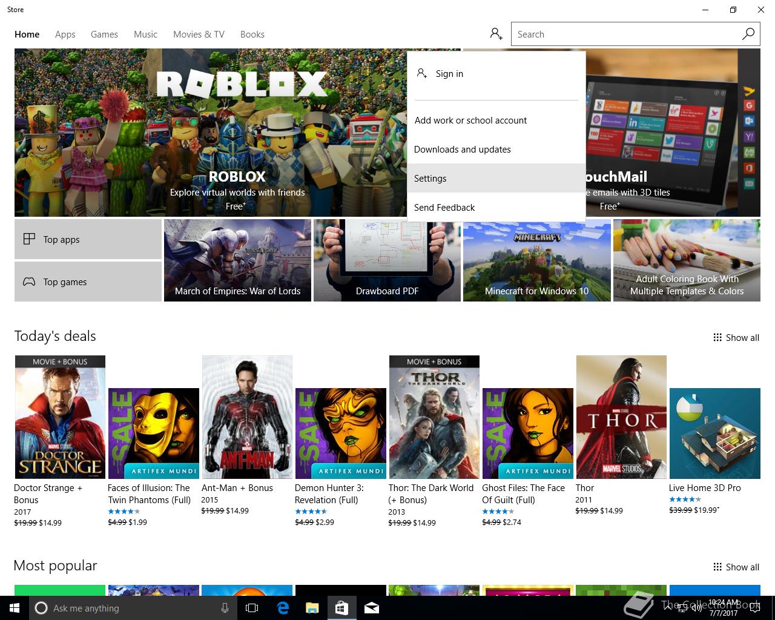Open March of Empires: War of Lords tile
Screen dimensions: 775x620
[x=237, y=260]
